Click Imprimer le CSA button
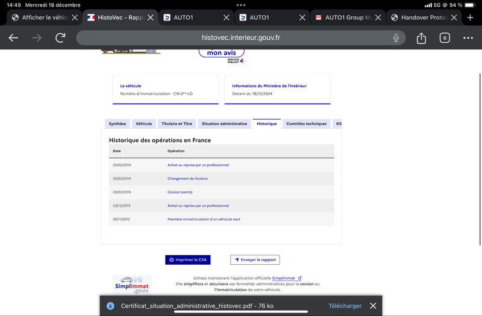 [188, 260]
